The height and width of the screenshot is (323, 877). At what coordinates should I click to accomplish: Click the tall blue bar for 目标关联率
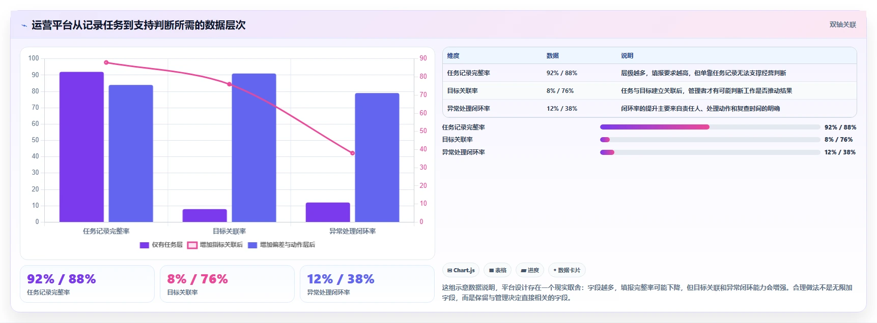coord(254,148)
